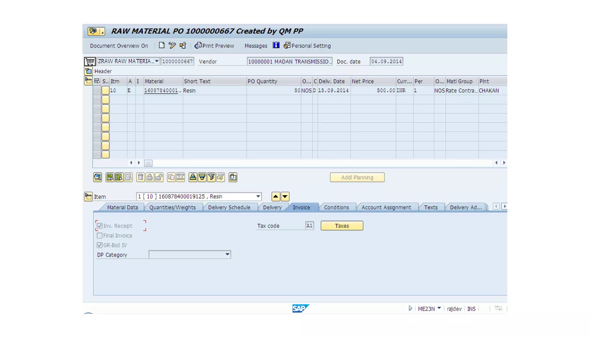
Task: Click the Tax code field A1
Action: [309, 226]
